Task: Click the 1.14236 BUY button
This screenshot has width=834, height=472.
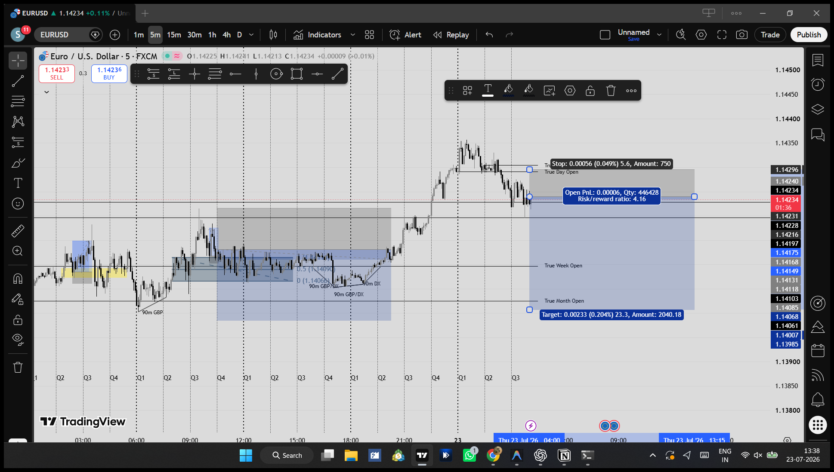Action: (x=109, y=74)
